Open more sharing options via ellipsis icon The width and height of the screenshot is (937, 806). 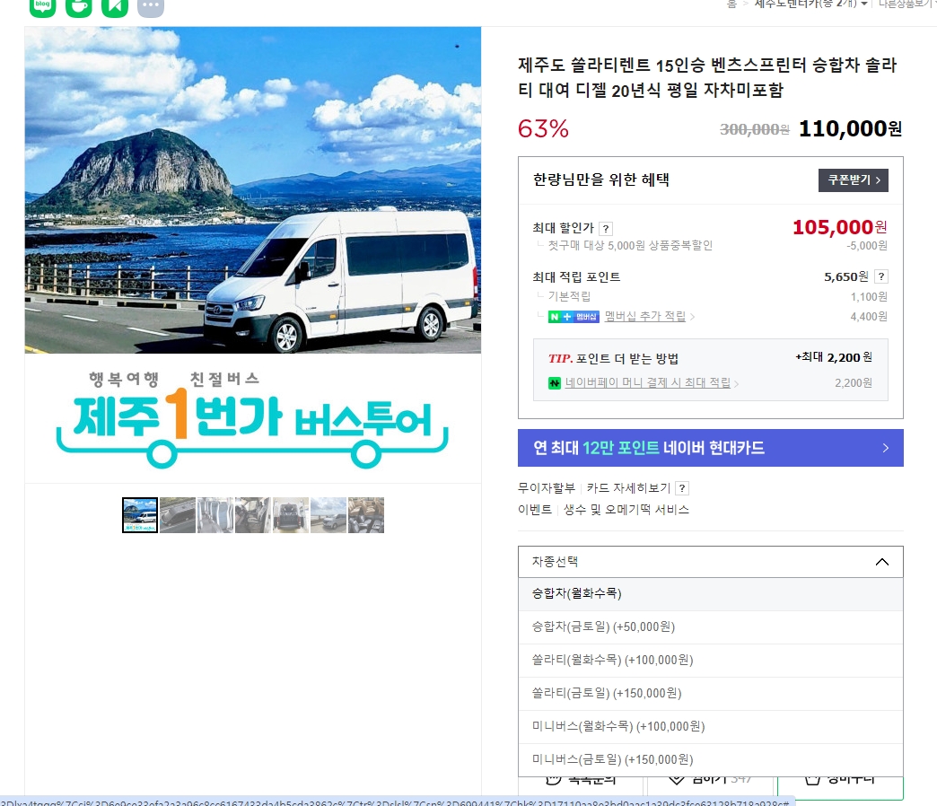150,8
